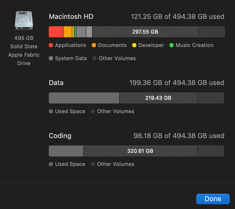
Task: Click the Used Space dot for Data volume
Action: [x=51, y=111]
